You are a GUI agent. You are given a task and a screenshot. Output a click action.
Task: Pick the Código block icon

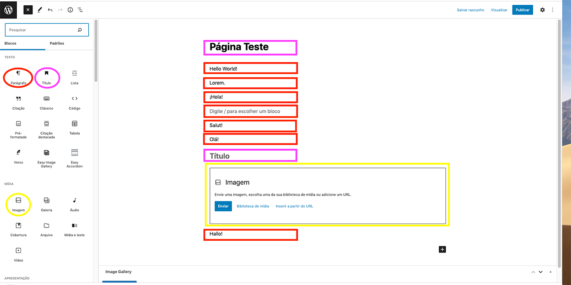point(75,102)
